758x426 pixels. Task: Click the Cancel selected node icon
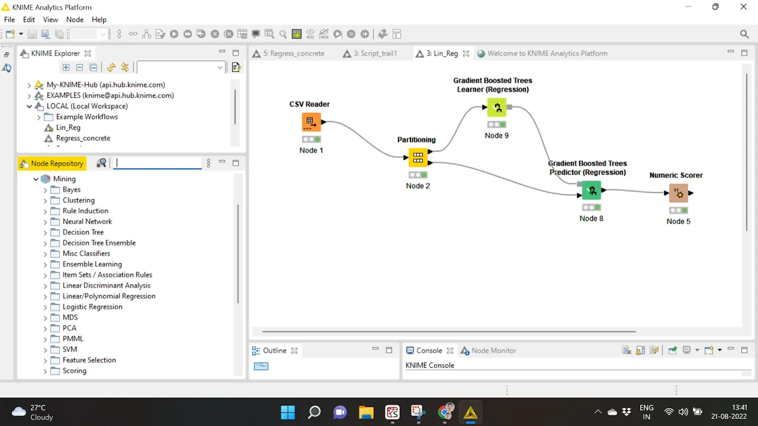(215, 34)
